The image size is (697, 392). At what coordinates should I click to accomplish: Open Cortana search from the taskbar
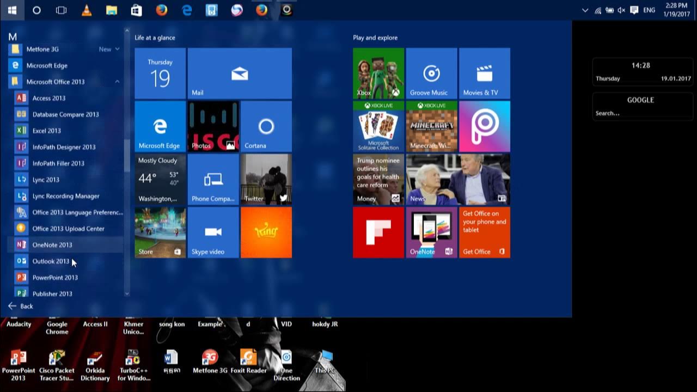[x=36, y=10]
